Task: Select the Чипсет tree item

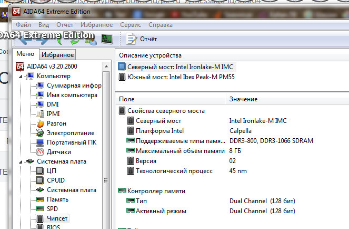Action: 57,218
